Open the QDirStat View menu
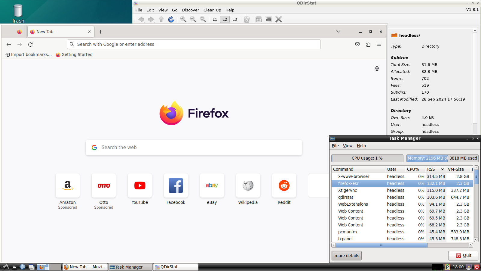The image size is (481, 271). click(163, 10)
